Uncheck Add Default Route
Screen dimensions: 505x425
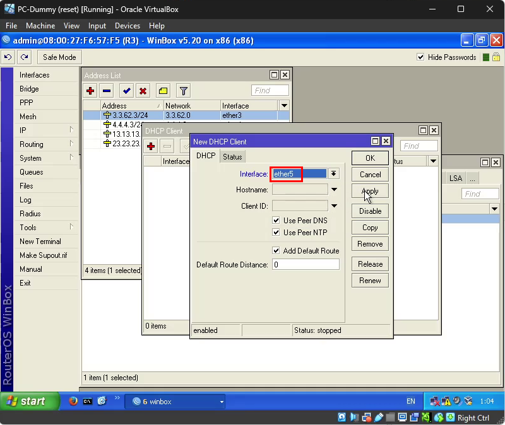[276, 250]
